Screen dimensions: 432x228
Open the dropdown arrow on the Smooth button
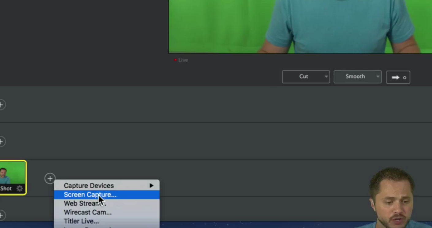pyautogui.click(x=378, y=77)
